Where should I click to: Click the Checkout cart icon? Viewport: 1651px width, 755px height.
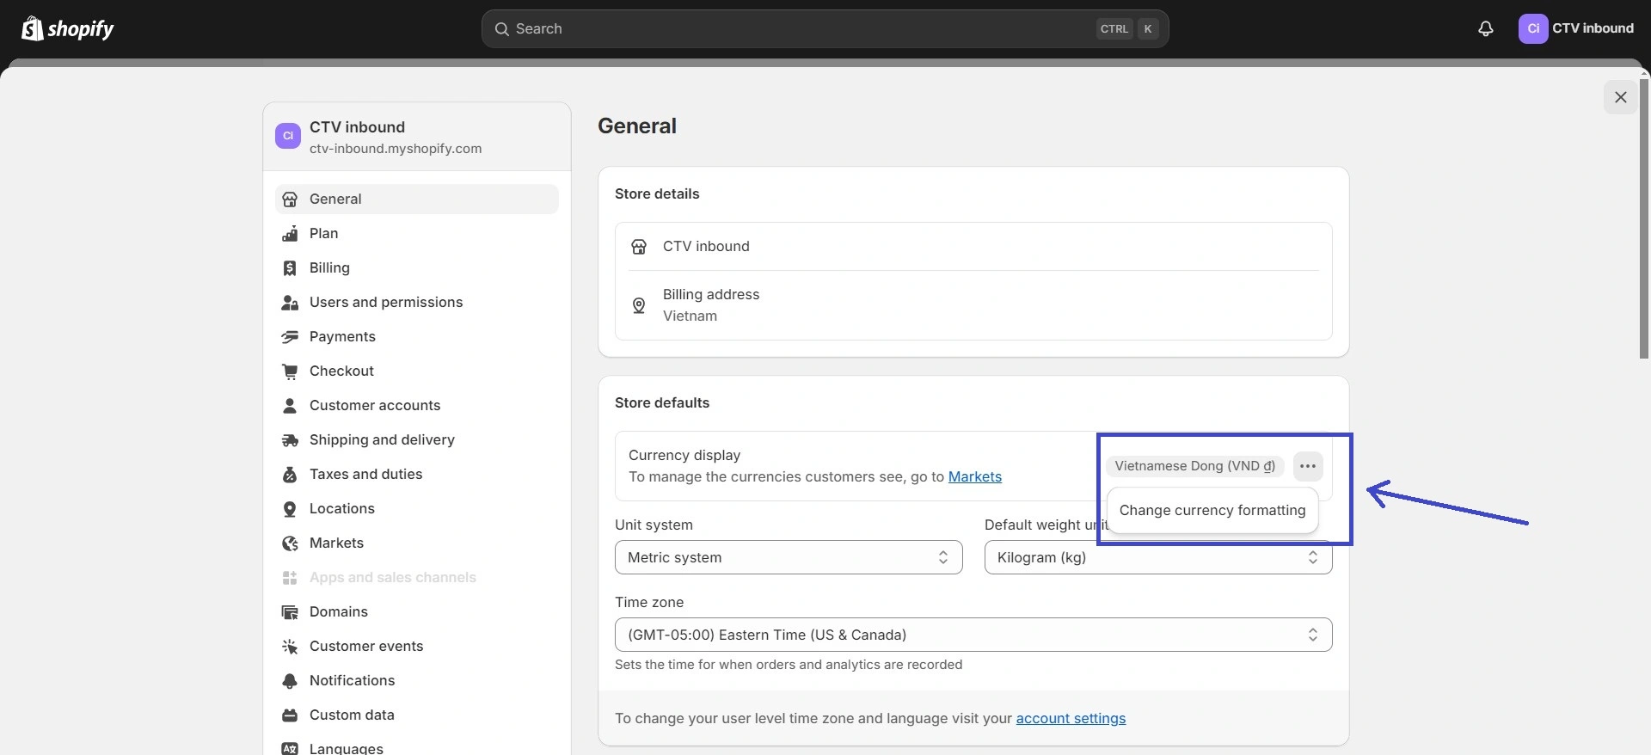(x=290, y=371)
